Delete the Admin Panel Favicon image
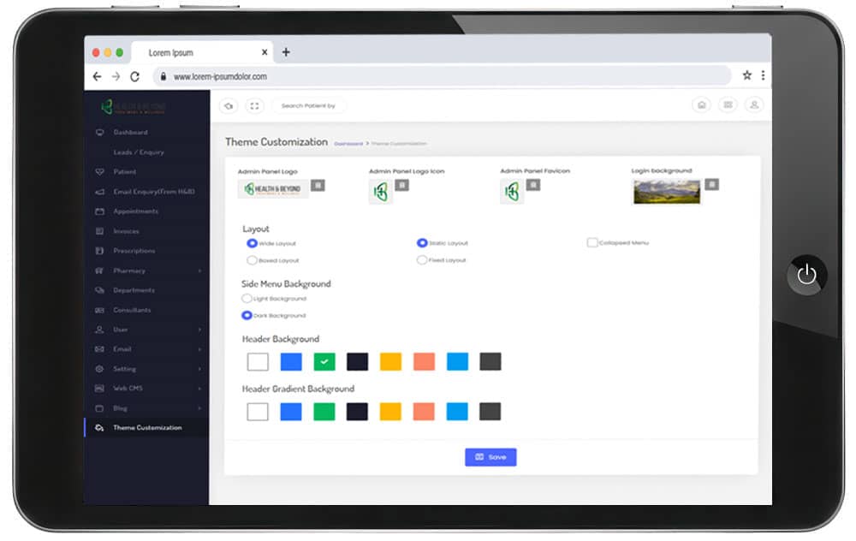 click(x=533, y=185)
